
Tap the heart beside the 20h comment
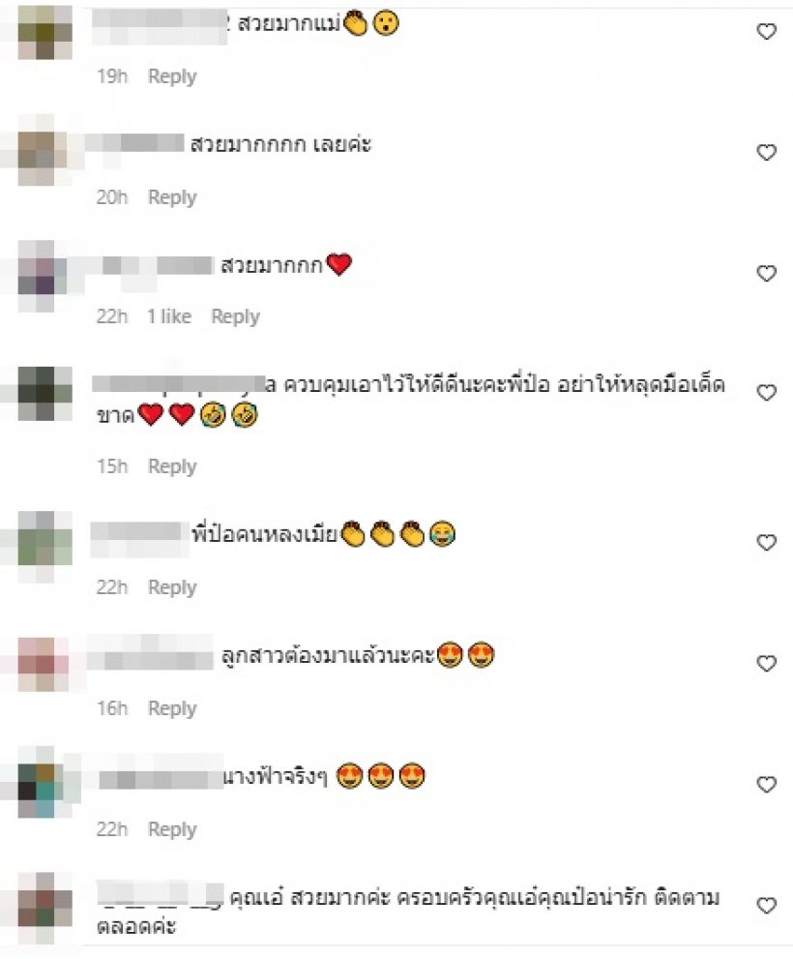pyautogui.click(x=766, y=152)
